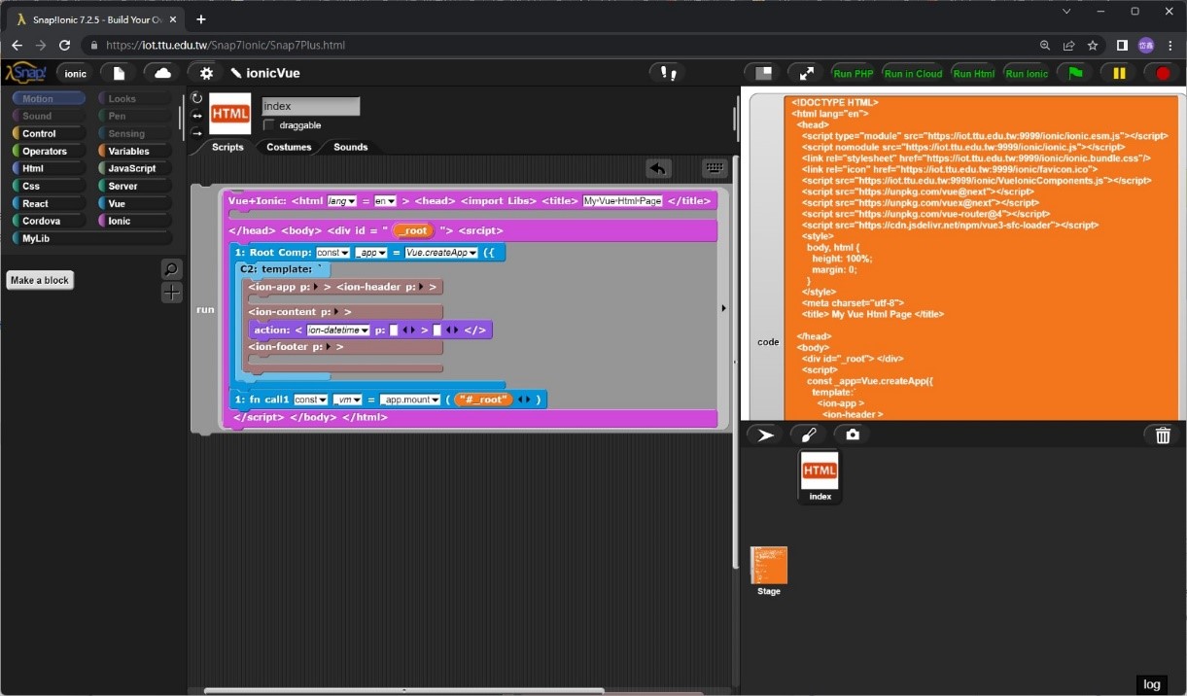Image resolution: width=1187 pixels, height=696 pixels.
Task: Open the file (project) menu icon
Action: click(x=119, y=73)
